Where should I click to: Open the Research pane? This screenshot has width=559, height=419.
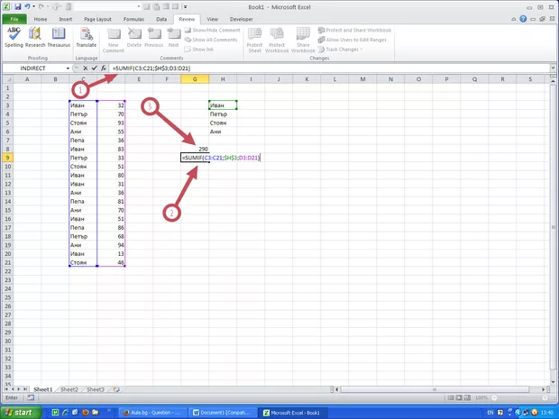(36, 36)
